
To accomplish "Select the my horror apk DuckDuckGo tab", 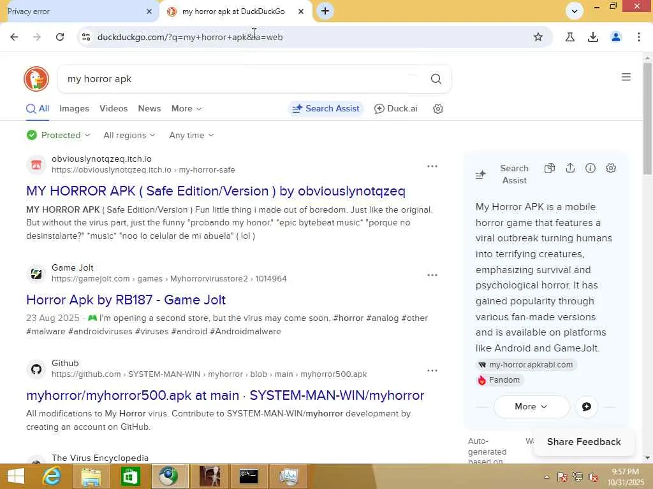I will tap(234, 11).
